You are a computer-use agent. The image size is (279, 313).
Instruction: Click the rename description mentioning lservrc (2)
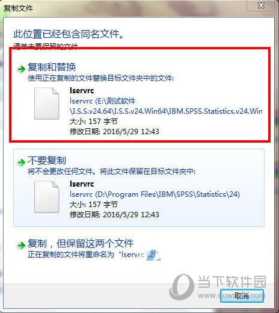click(x=93, y=255)
